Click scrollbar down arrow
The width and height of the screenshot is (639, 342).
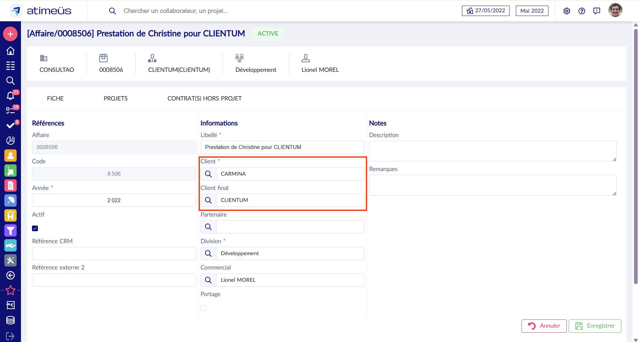(x=636, y=340)
